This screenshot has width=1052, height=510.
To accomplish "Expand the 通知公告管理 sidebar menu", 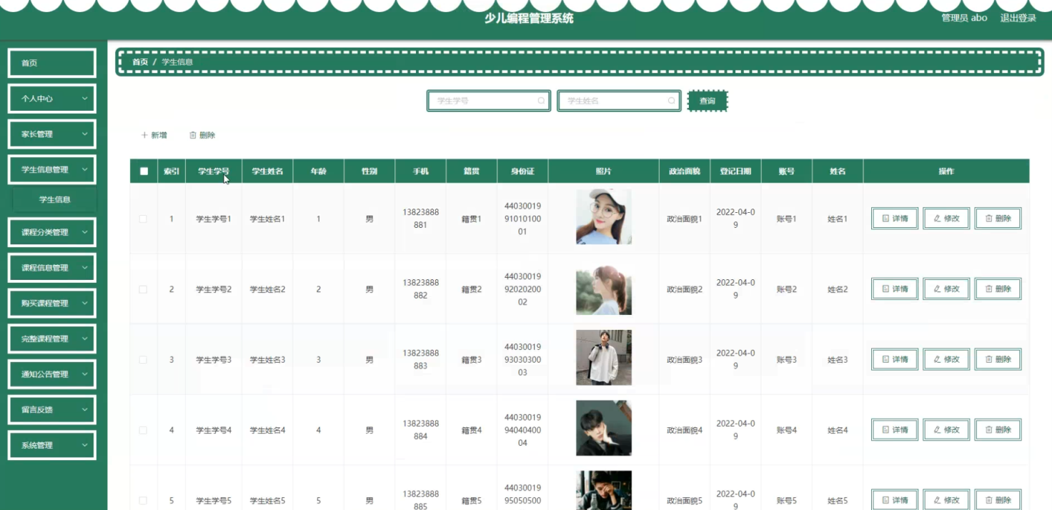I will [x=51, y=374].
